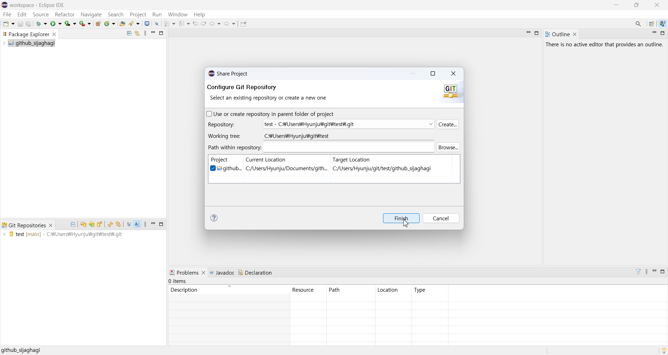Image resolution: width=668 pixels, height=355 pixels.
Task: Toggle Link with Editor in Package Explorer
Action: (137, 33)
